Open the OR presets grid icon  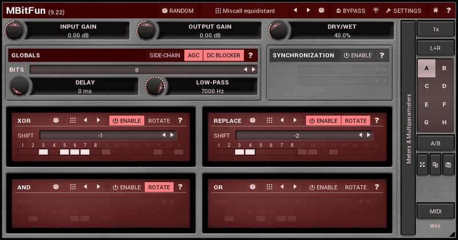269,187
